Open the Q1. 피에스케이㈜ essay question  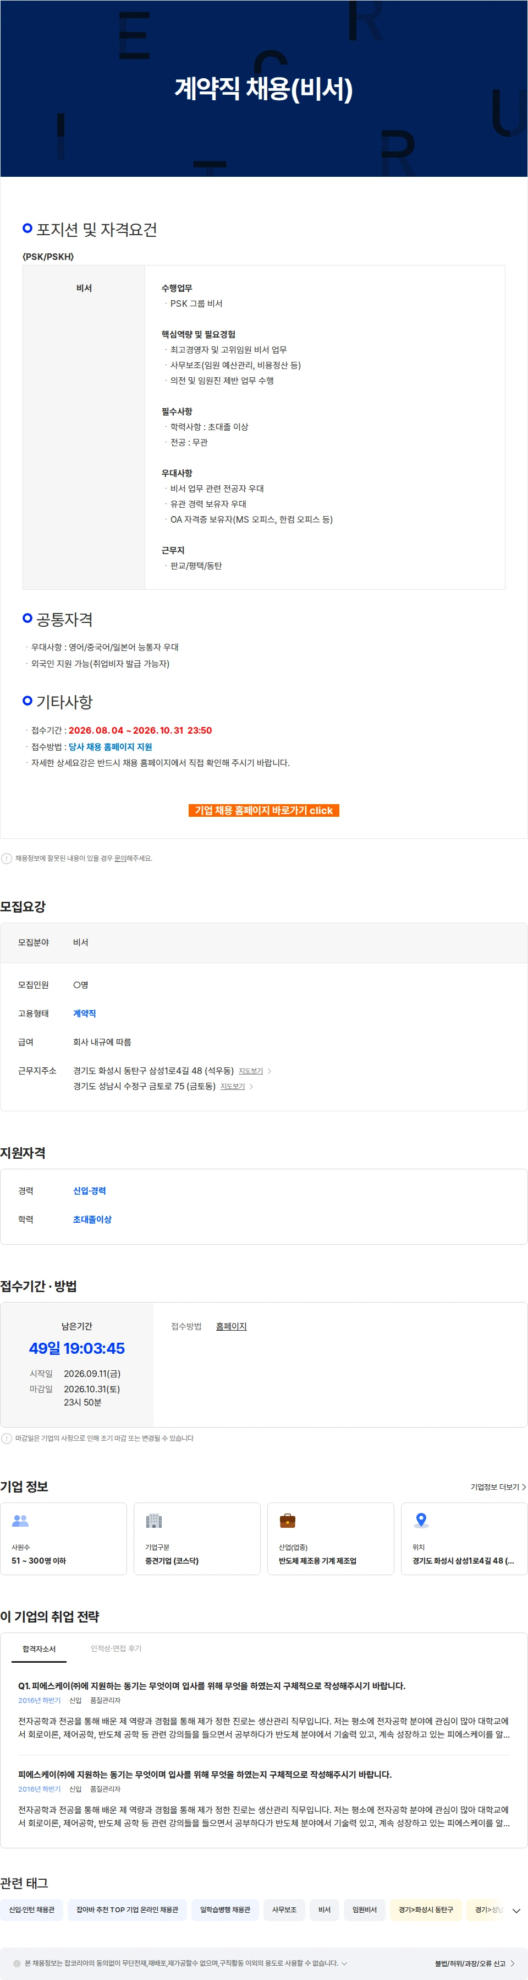pos(212,1685)
